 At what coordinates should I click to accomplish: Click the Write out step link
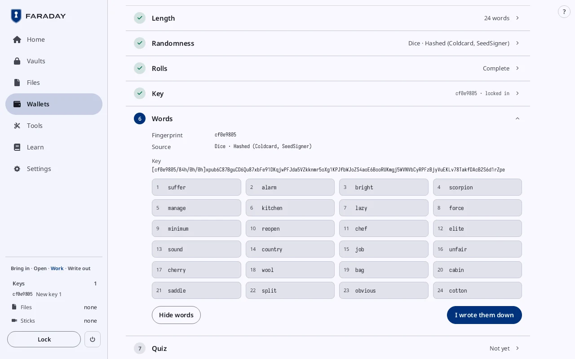point(79,268)
